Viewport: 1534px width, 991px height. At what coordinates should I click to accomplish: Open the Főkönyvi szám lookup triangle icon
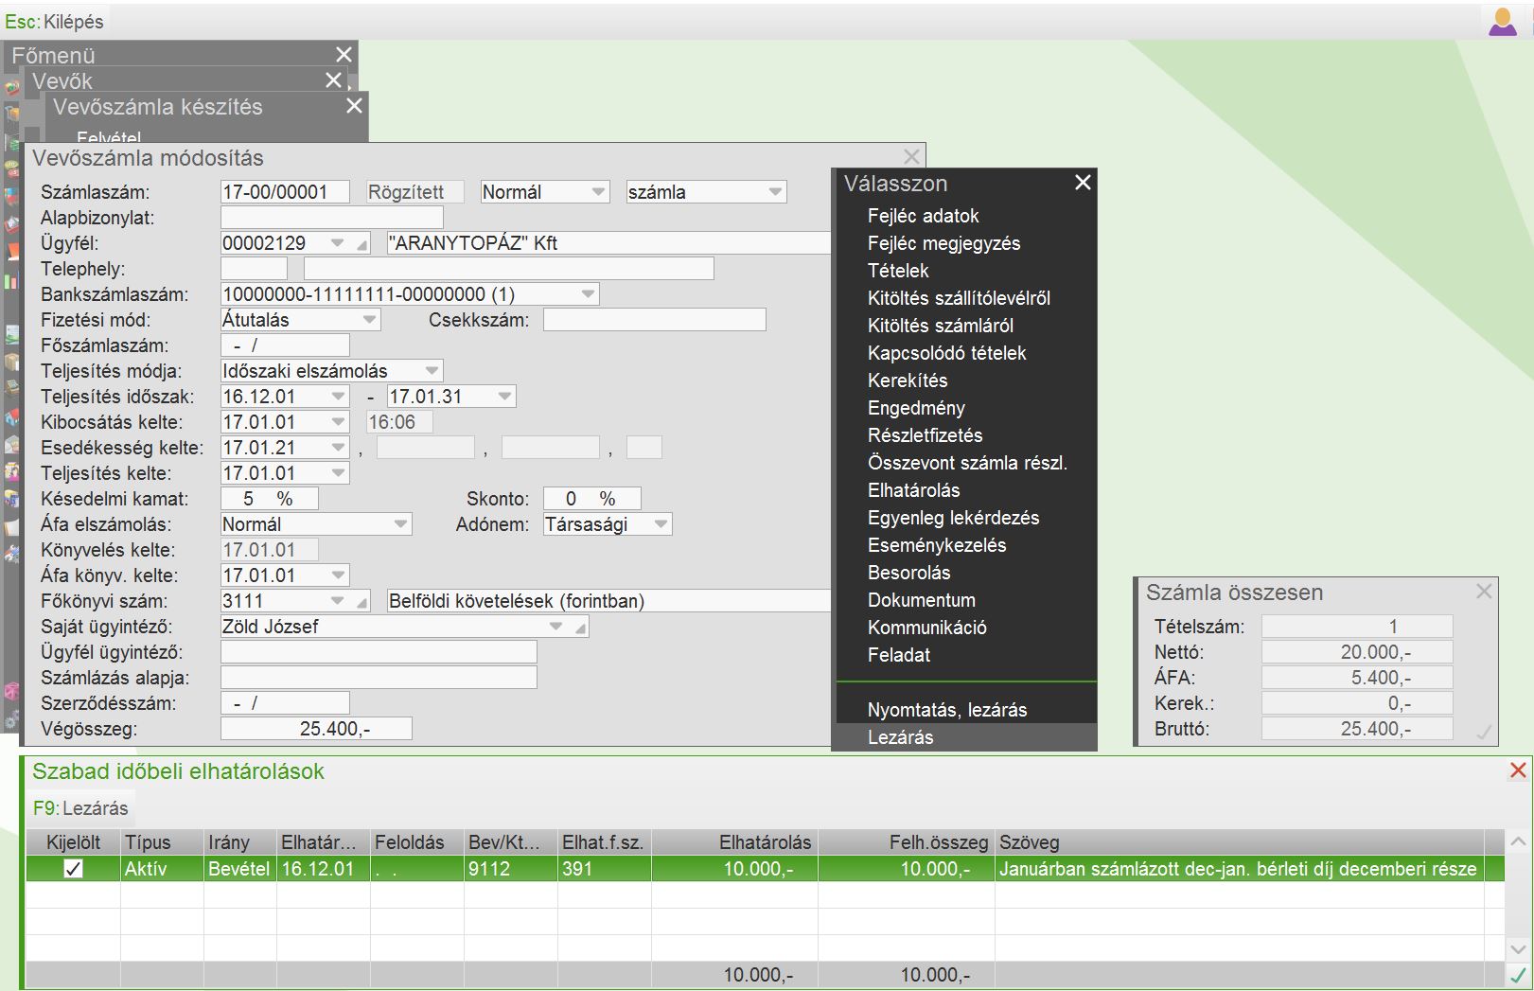[x=362, y=602]
